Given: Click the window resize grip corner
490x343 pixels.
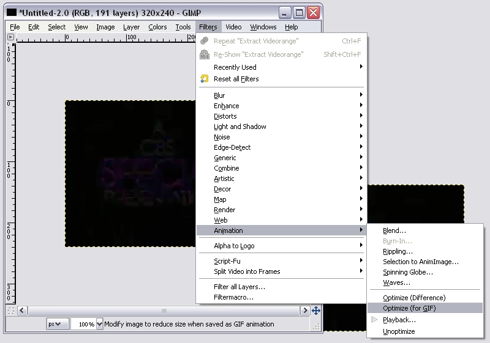Looking at the screenshot, I should click(316, 326).
